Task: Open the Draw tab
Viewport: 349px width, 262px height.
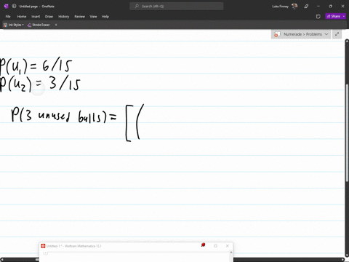Action: 49,17
